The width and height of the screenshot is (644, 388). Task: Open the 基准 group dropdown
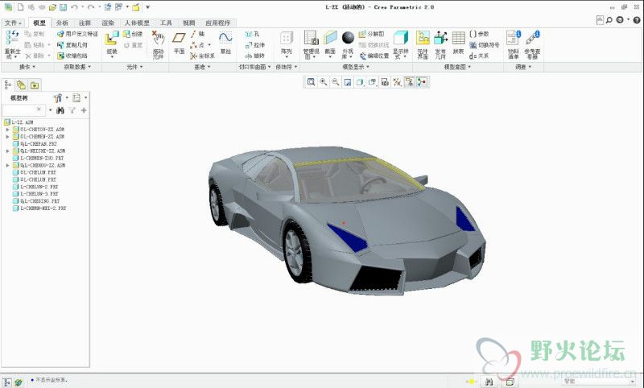[202, 67]
